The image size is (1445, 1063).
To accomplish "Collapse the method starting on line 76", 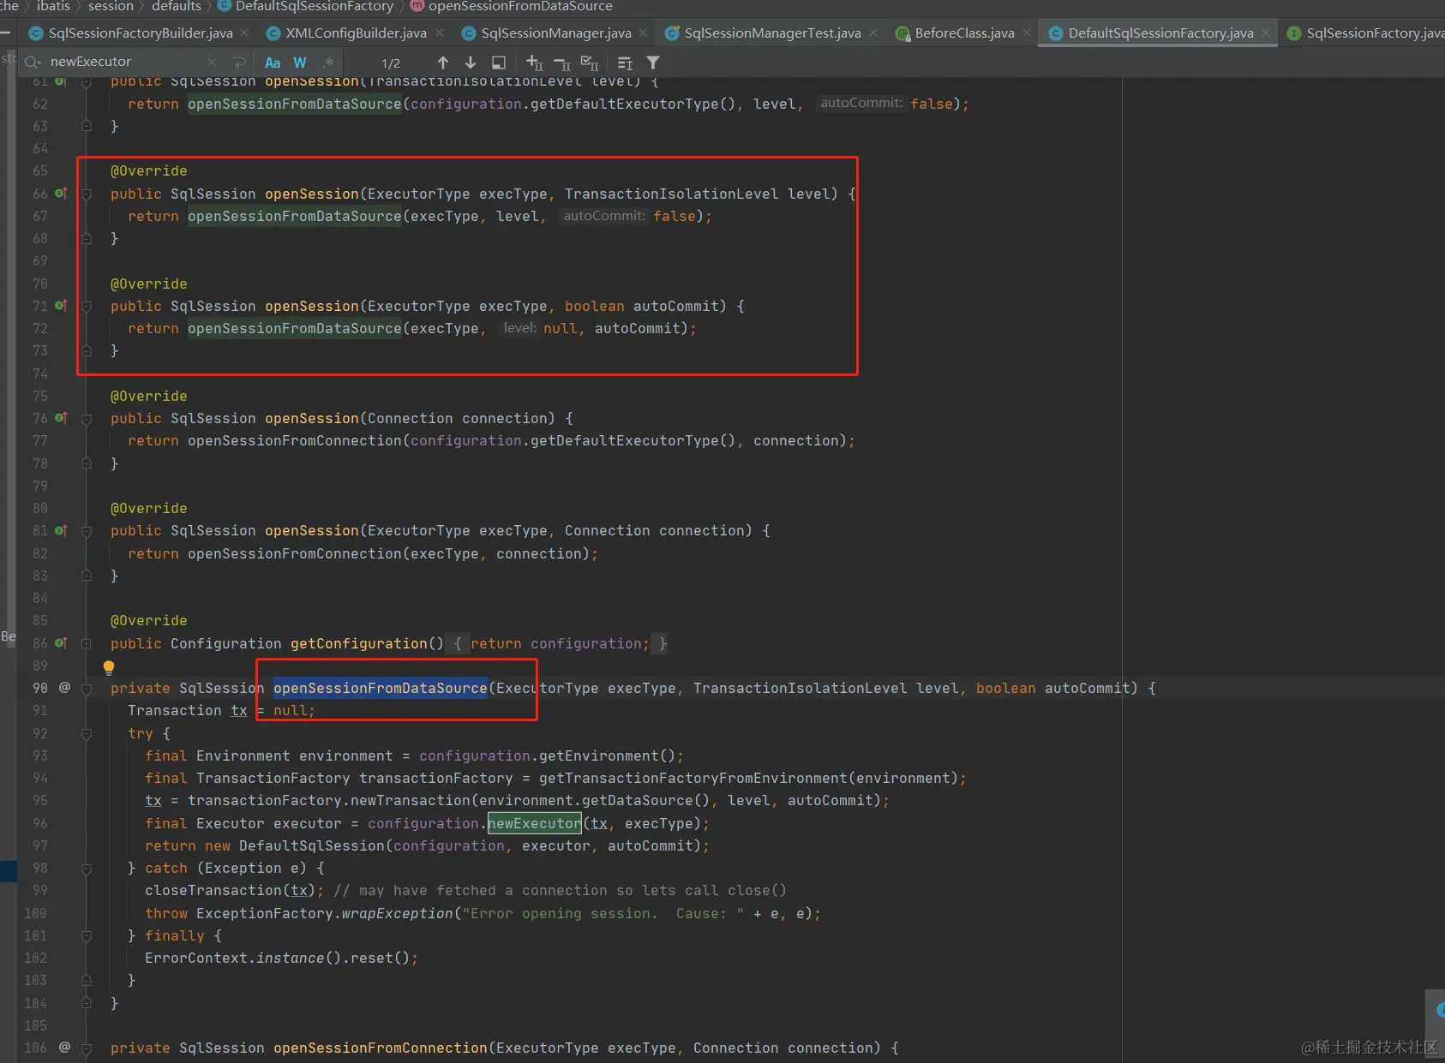I will click(x=87, y=419).
